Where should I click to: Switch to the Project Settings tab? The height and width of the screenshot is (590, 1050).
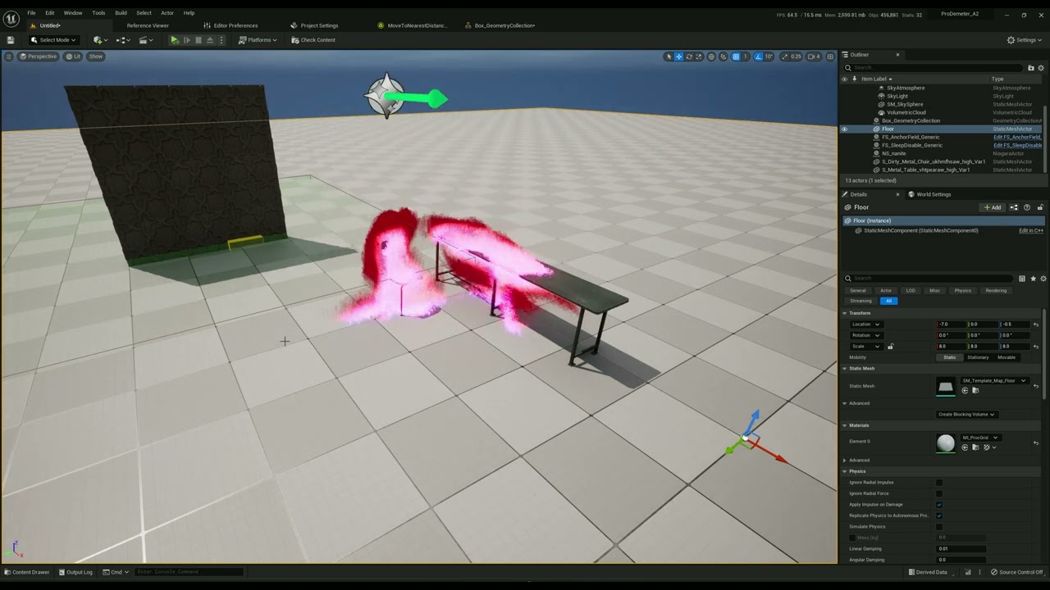click(x=319, y=25)
